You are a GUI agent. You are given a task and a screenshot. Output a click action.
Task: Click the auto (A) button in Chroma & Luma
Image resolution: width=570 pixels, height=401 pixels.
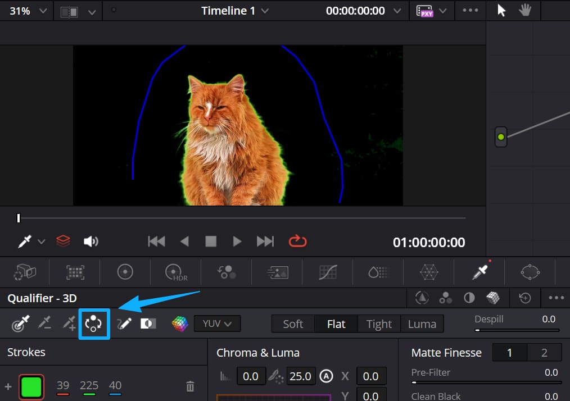327,376
